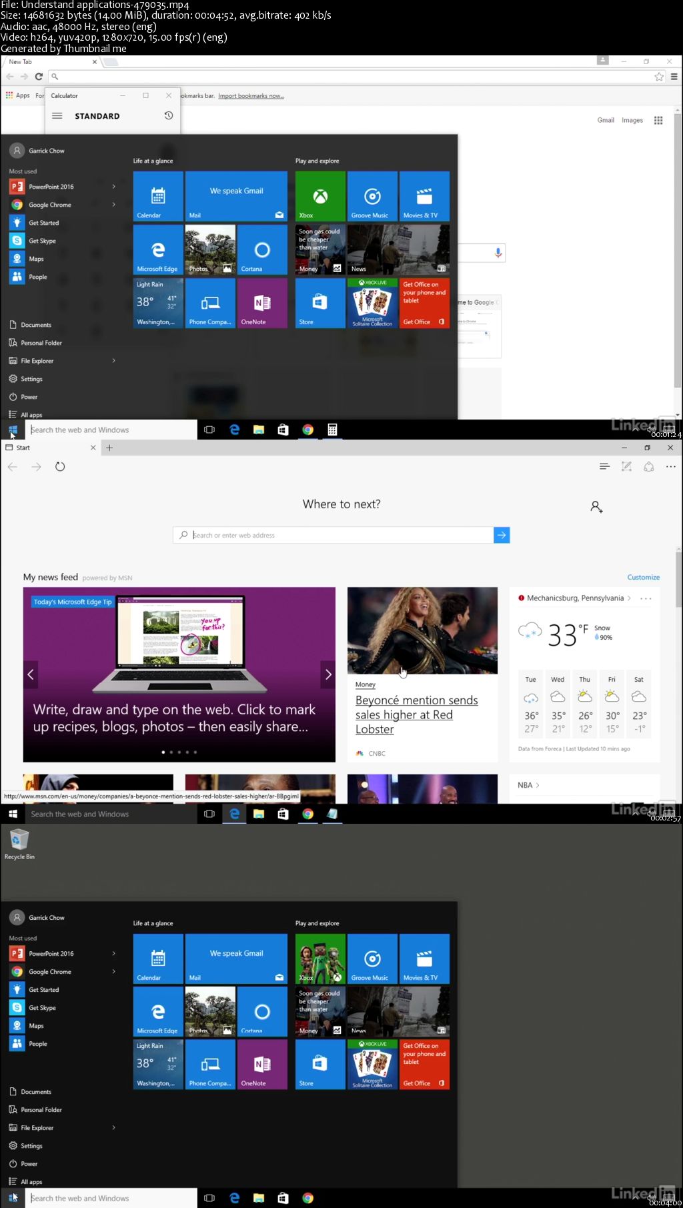This screenshot has width=683, height=1208.
Task: Click Edge's Make a Web Note icon
Action: 626,467
